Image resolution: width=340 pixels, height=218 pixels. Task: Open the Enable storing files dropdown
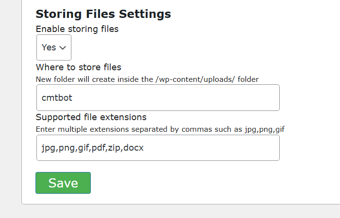coord(53,47)
